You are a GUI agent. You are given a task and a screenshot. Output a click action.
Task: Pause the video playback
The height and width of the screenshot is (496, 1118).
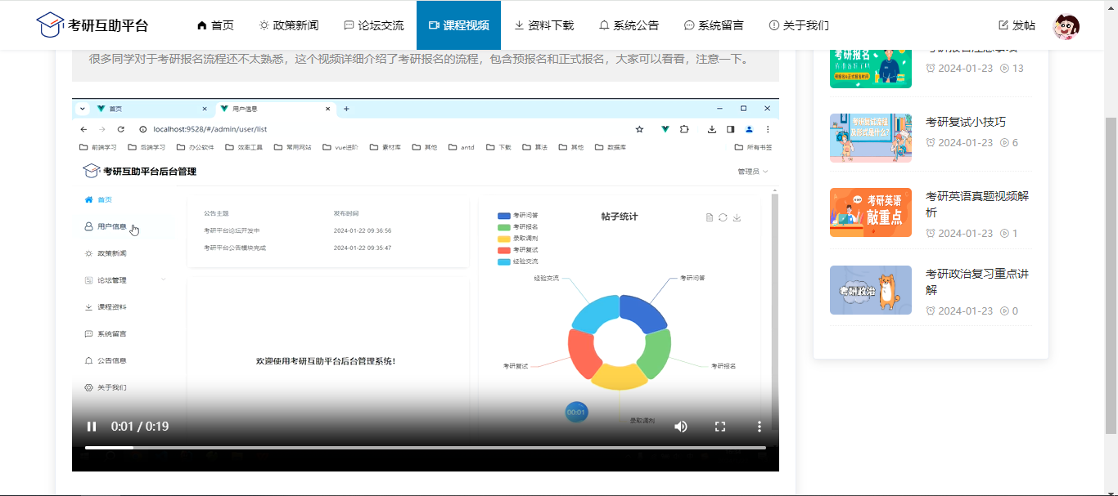pos(92,427)
